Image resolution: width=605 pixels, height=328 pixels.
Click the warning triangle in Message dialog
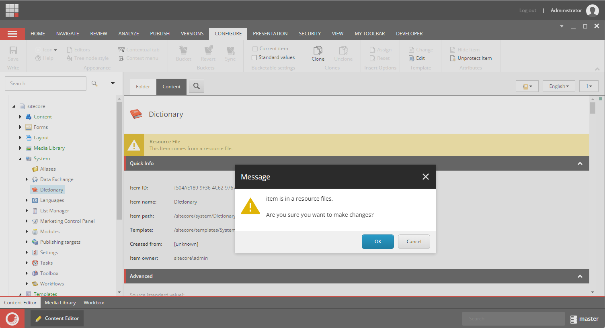click(x=250, y=206)
